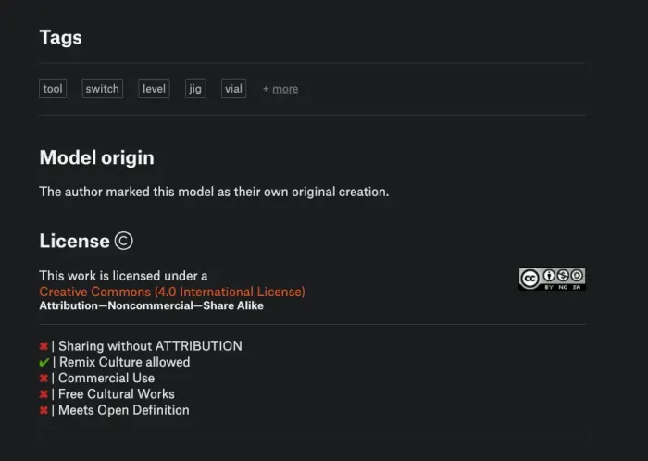Click the Noncommercial icon in license badge
Viewport: 648px width, 461px height.
[x=563, y=276]
